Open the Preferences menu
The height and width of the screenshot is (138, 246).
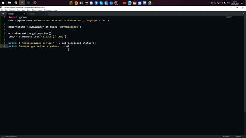[x=48, y=10]
